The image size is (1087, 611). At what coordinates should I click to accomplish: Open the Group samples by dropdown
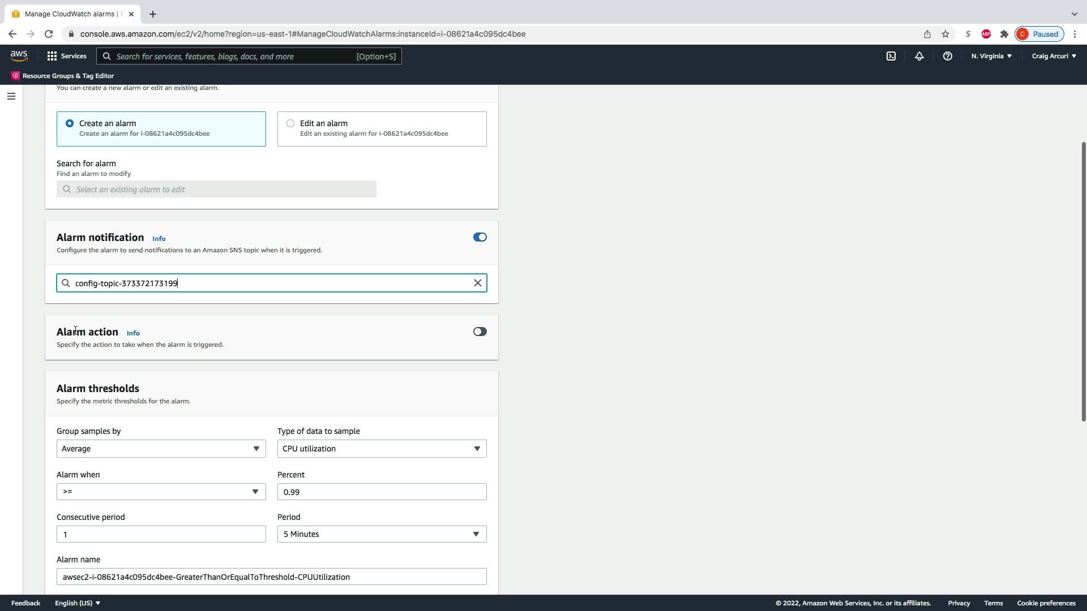tap(161, 449)
